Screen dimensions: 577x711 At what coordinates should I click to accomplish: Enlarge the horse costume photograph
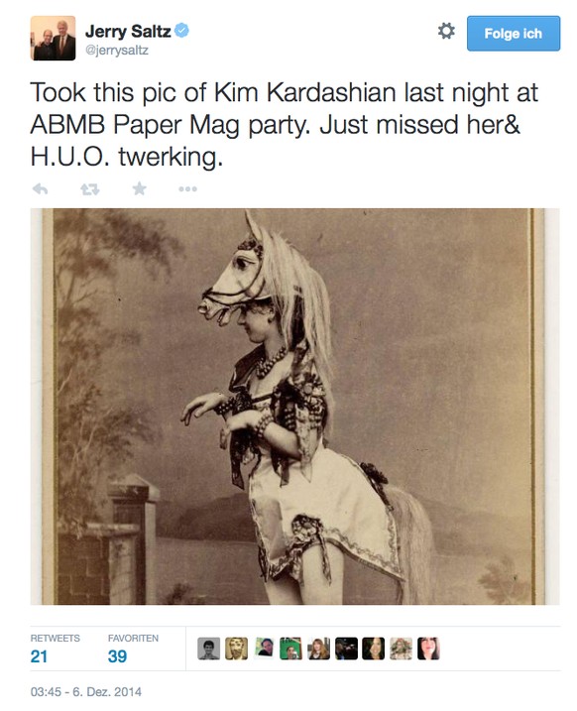[x=294, y=407]
